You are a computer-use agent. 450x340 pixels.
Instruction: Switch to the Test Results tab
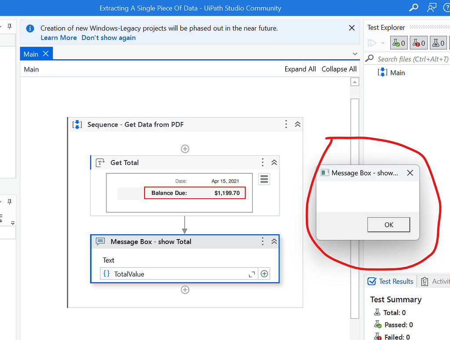tap(390, 281)
